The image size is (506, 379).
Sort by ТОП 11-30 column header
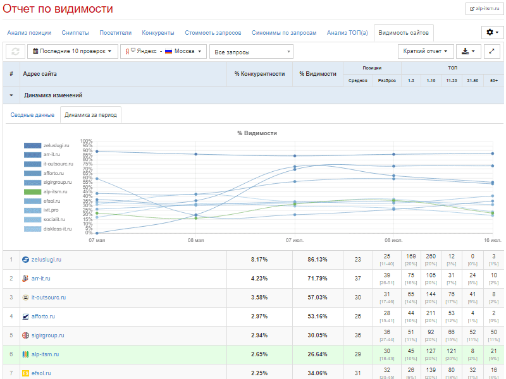(452, 81)
